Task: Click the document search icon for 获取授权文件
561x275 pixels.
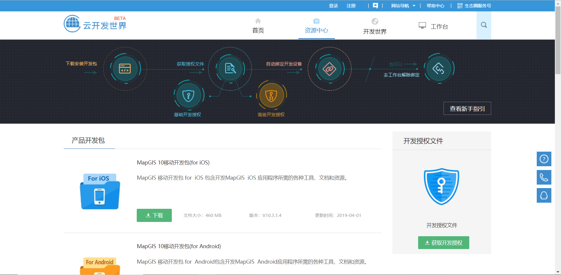Action: (230, 69)
